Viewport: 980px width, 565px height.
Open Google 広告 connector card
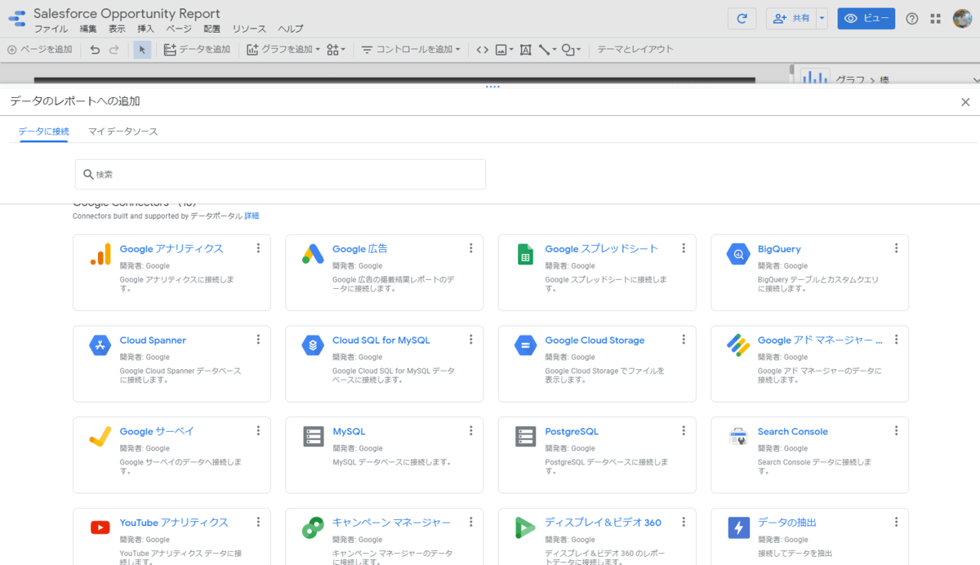pyautogui.click(x=384, y=273)
